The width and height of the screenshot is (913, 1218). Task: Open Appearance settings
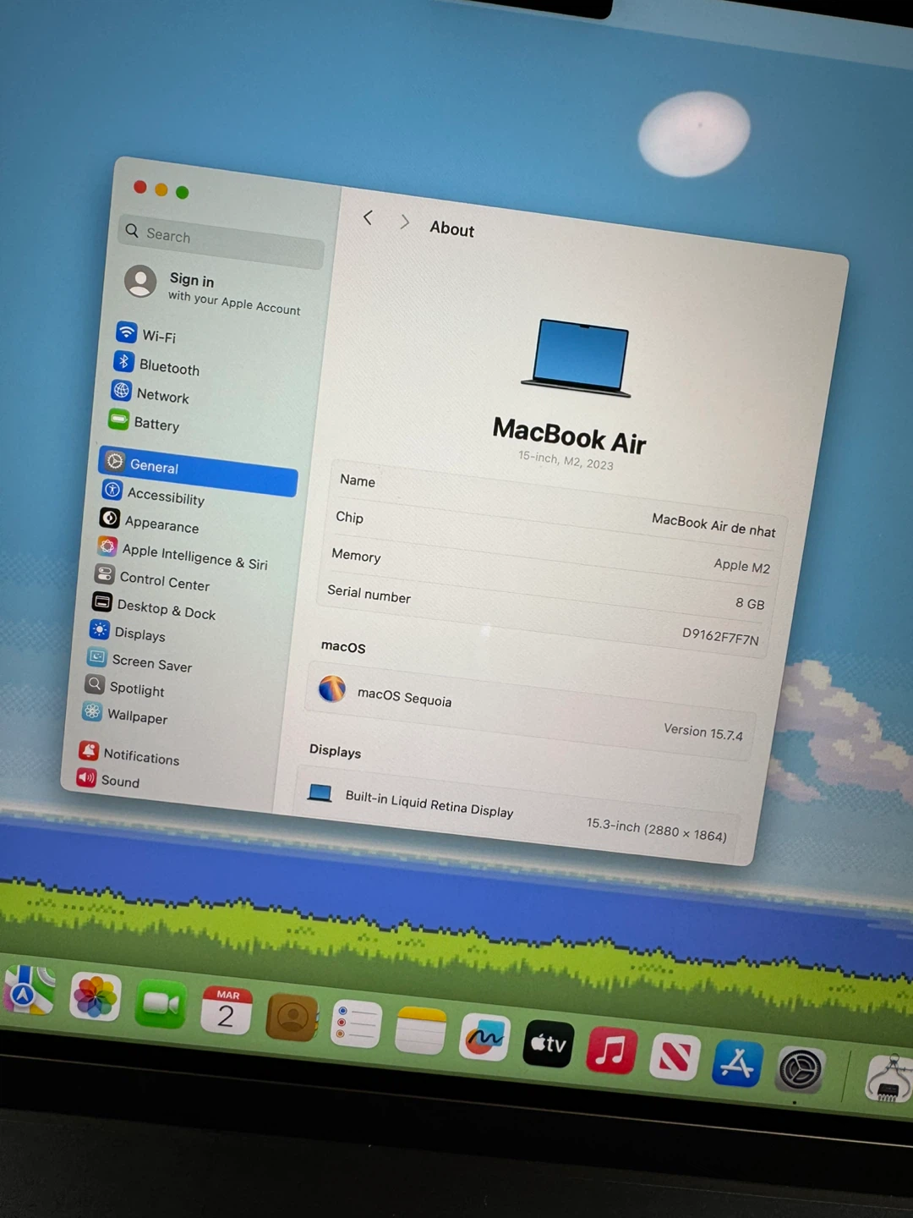click(x=150, y=522)
